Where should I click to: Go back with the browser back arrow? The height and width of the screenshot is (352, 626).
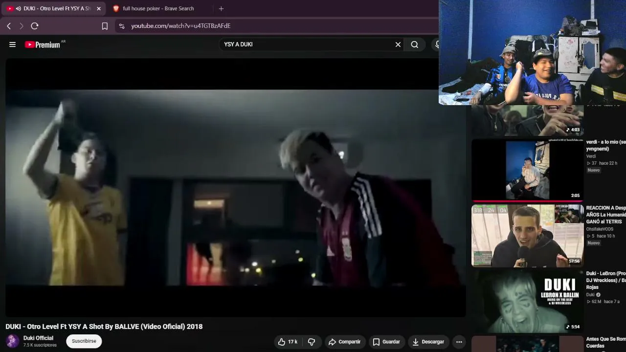[9, 26]
